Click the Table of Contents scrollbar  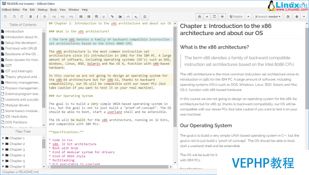(x=44, y=70)
